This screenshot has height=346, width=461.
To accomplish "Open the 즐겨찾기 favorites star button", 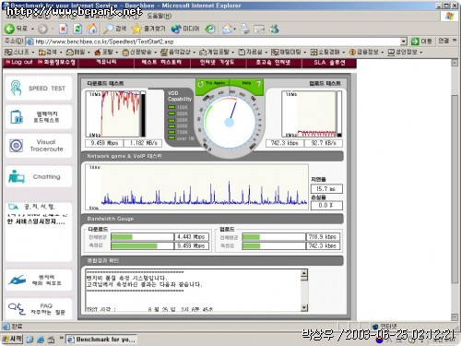I will (148, 29).
